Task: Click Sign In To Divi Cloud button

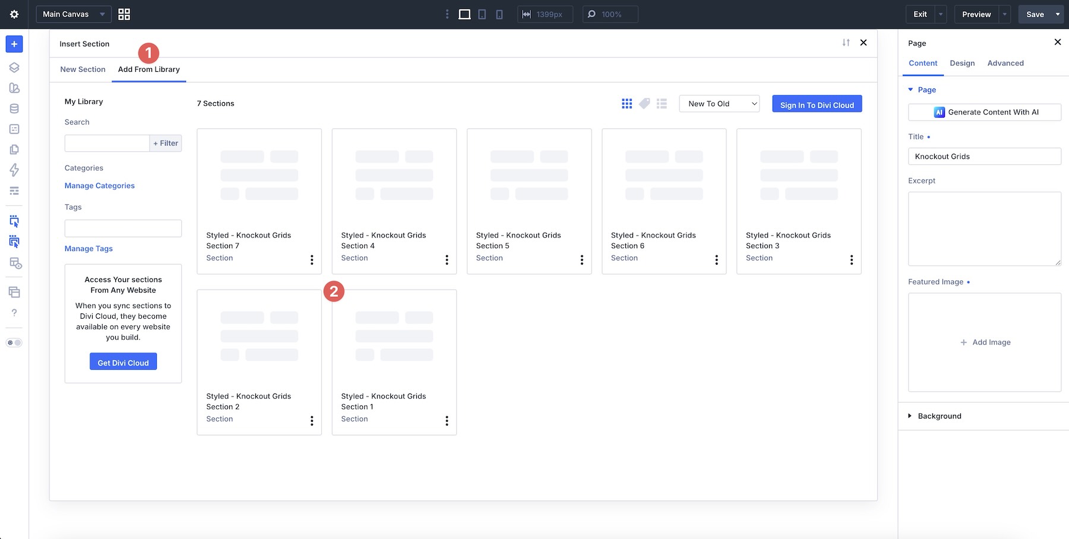Action: 817,104
